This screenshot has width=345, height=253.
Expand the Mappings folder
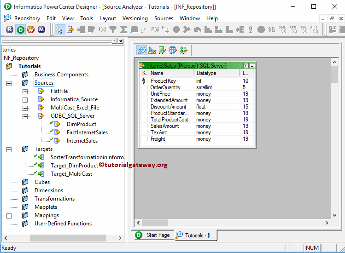(9, 215)
